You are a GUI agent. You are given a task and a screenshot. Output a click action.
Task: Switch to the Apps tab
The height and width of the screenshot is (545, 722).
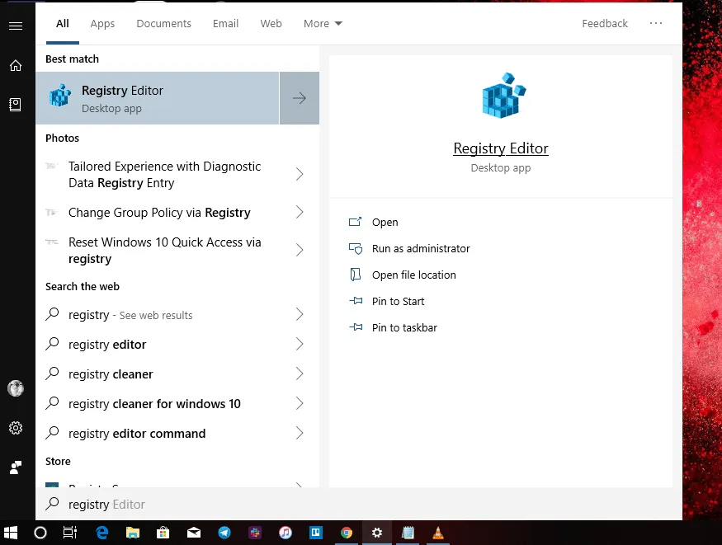102,23
